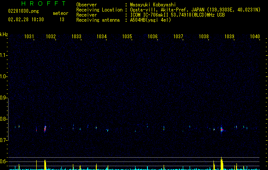Viewport: 268px width, 170px height.
Task: Click the 1033 time axis label
Action: [76, 36]
